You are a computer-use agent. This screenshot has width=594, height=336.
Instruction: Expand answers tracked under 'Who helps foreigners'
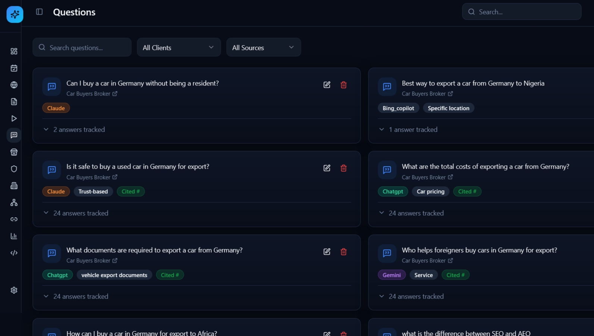(411, 296)
